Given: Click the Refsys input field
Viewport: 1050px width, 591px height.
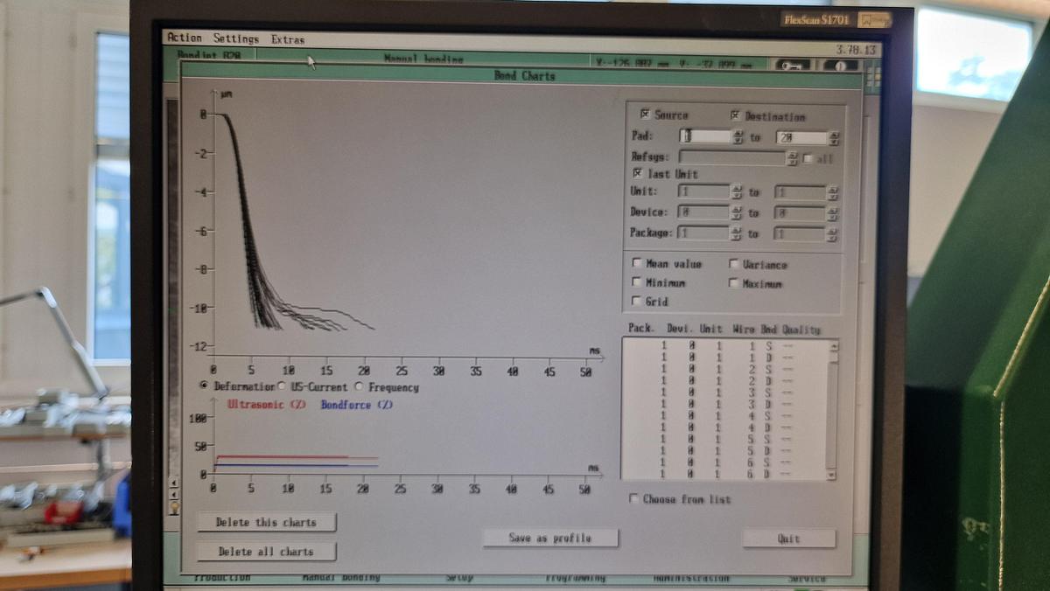Looking at the screenshot, I should tap(732, 158).
